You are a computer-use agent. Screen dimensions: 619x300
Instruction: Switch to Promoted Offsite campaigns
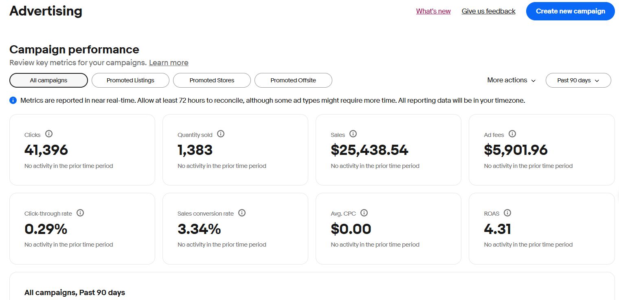293,80
